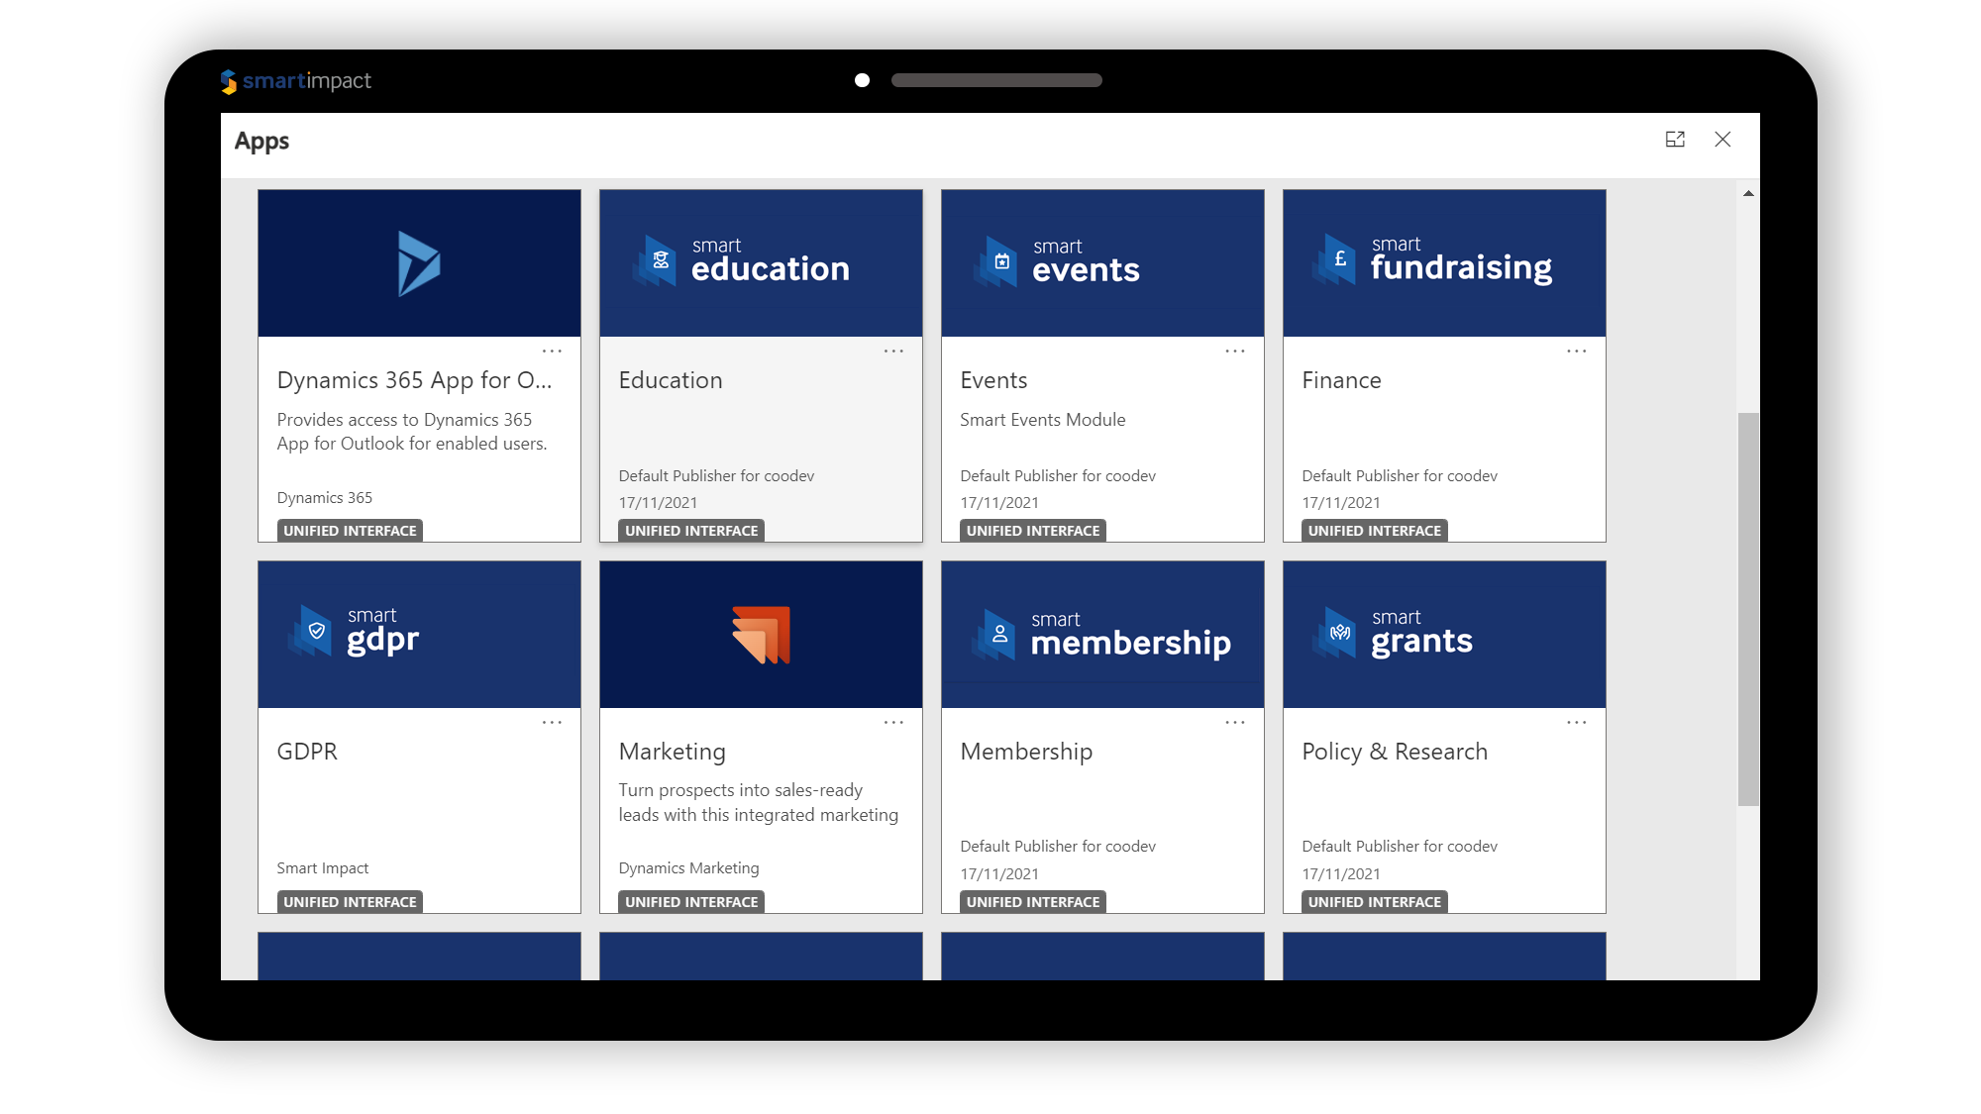Open the ellipsis menu on Finance tile

[1577, 351]
